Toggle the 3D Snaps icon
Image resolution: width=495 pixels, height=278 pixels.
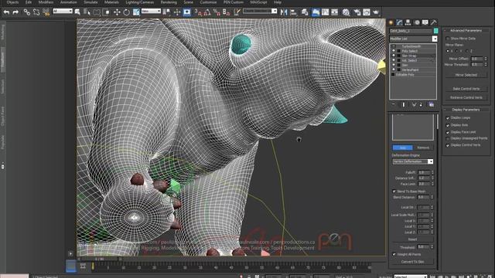198,12
